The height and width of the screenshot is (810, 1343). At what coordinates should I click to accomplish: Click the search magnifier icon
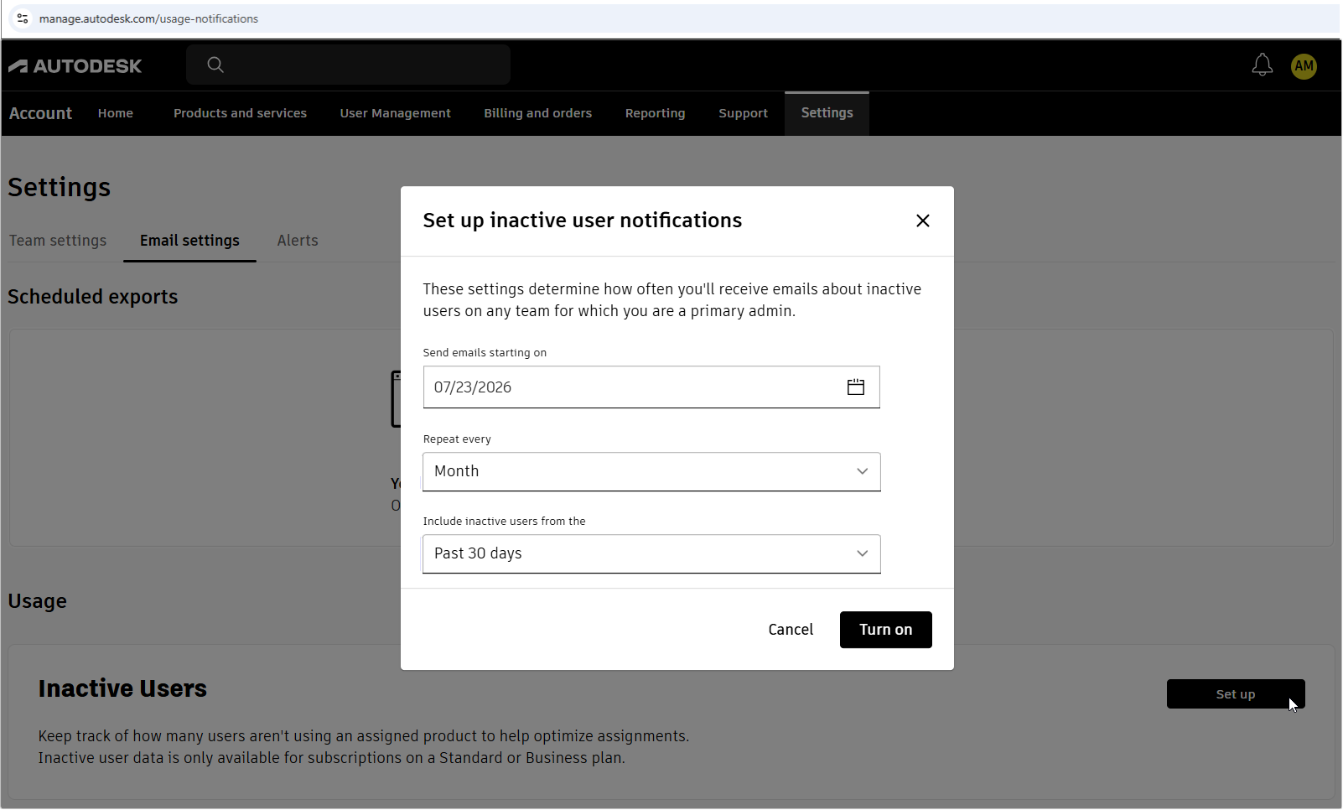click(215, 65)
